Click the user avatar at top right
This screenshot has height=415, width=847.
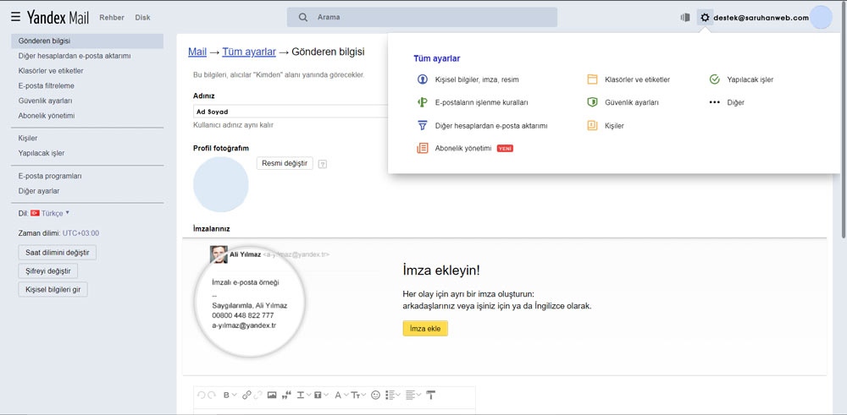point(822,17)
